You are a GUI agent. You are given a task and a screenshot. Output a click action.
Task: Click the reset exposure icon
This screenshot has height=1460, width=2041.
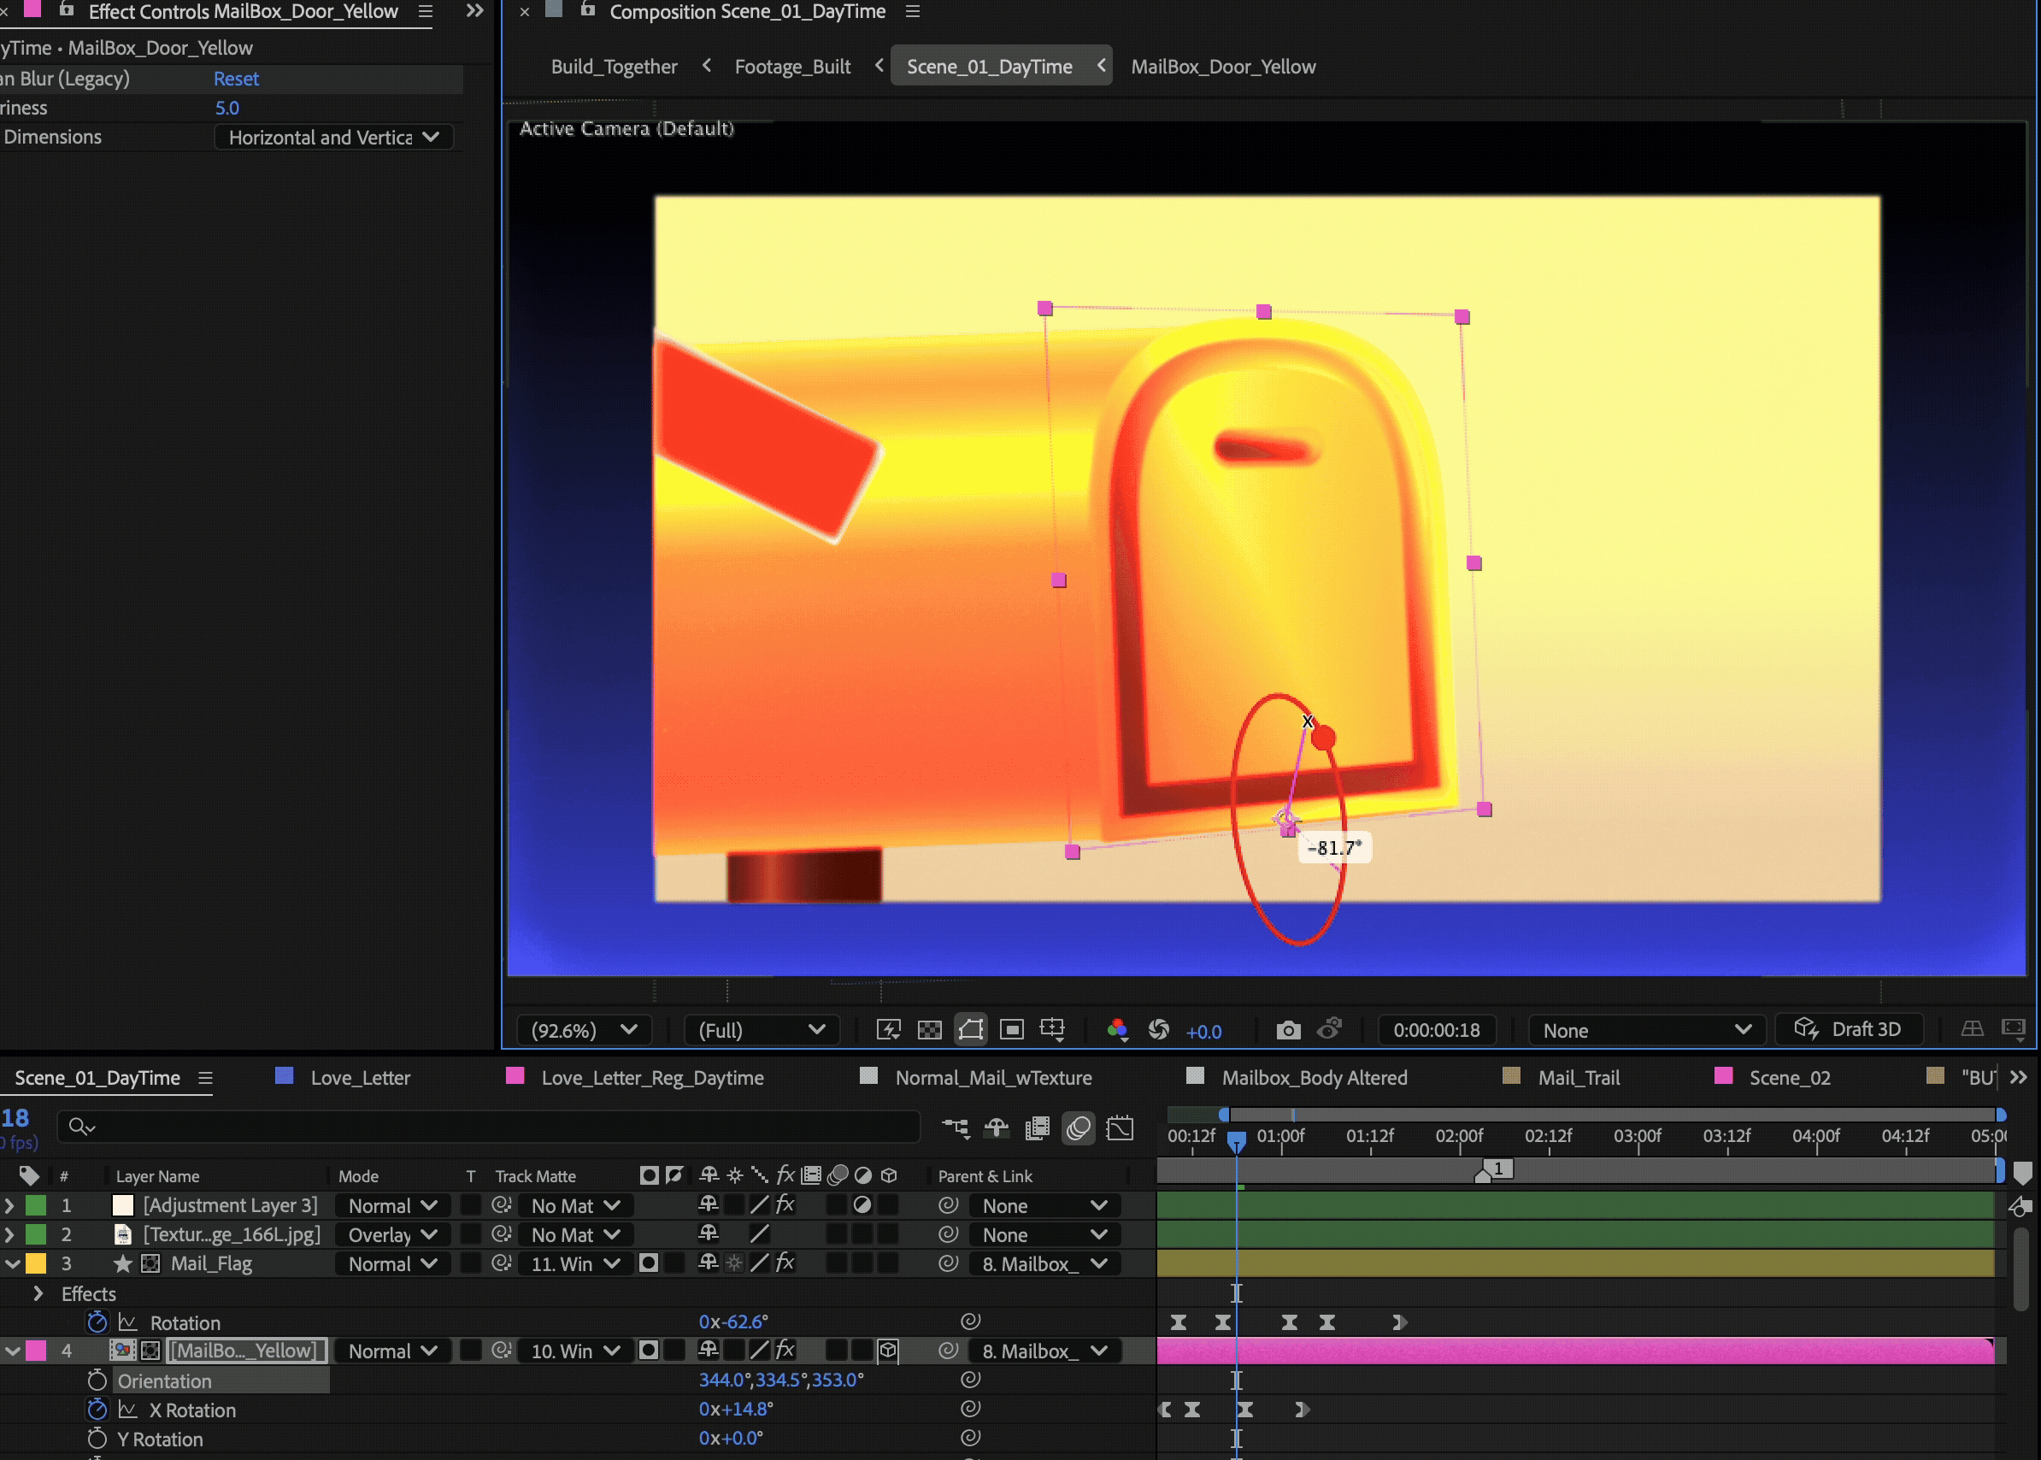[x=1158, y=1030]
